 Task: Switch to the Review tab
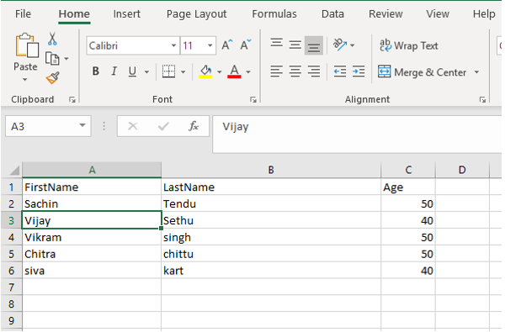385,14
